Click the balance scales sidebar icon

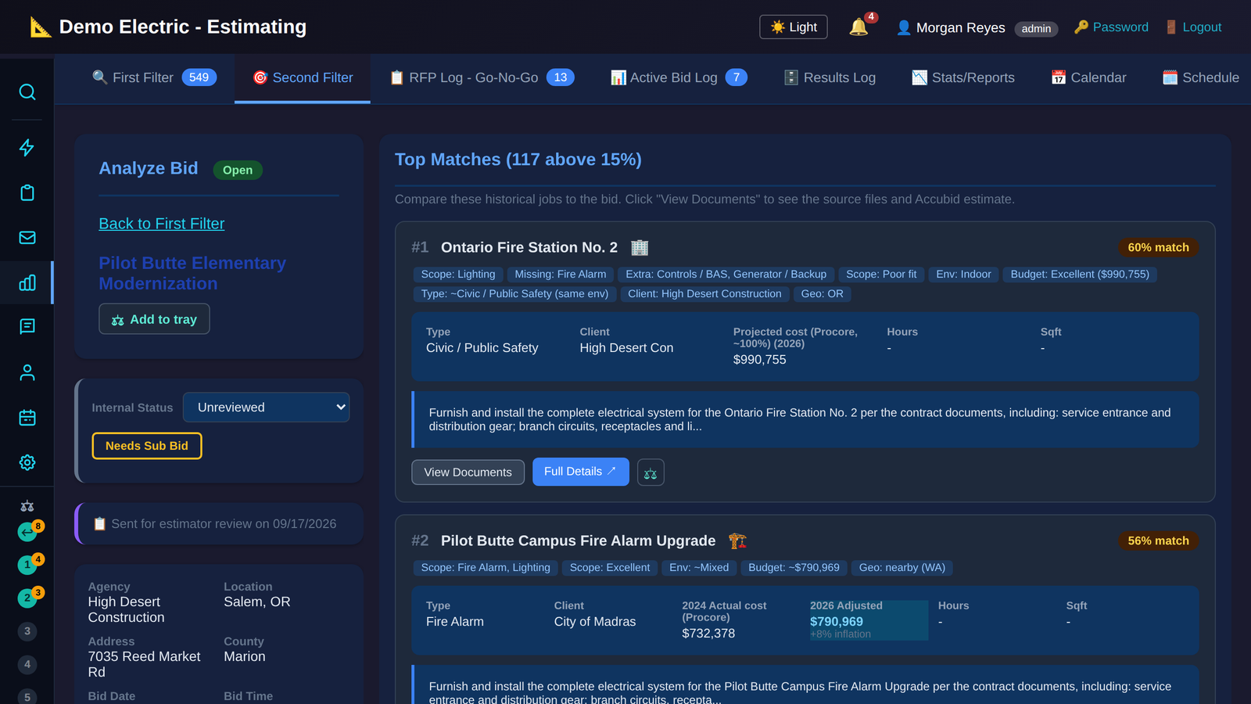(x=27, y=506)
